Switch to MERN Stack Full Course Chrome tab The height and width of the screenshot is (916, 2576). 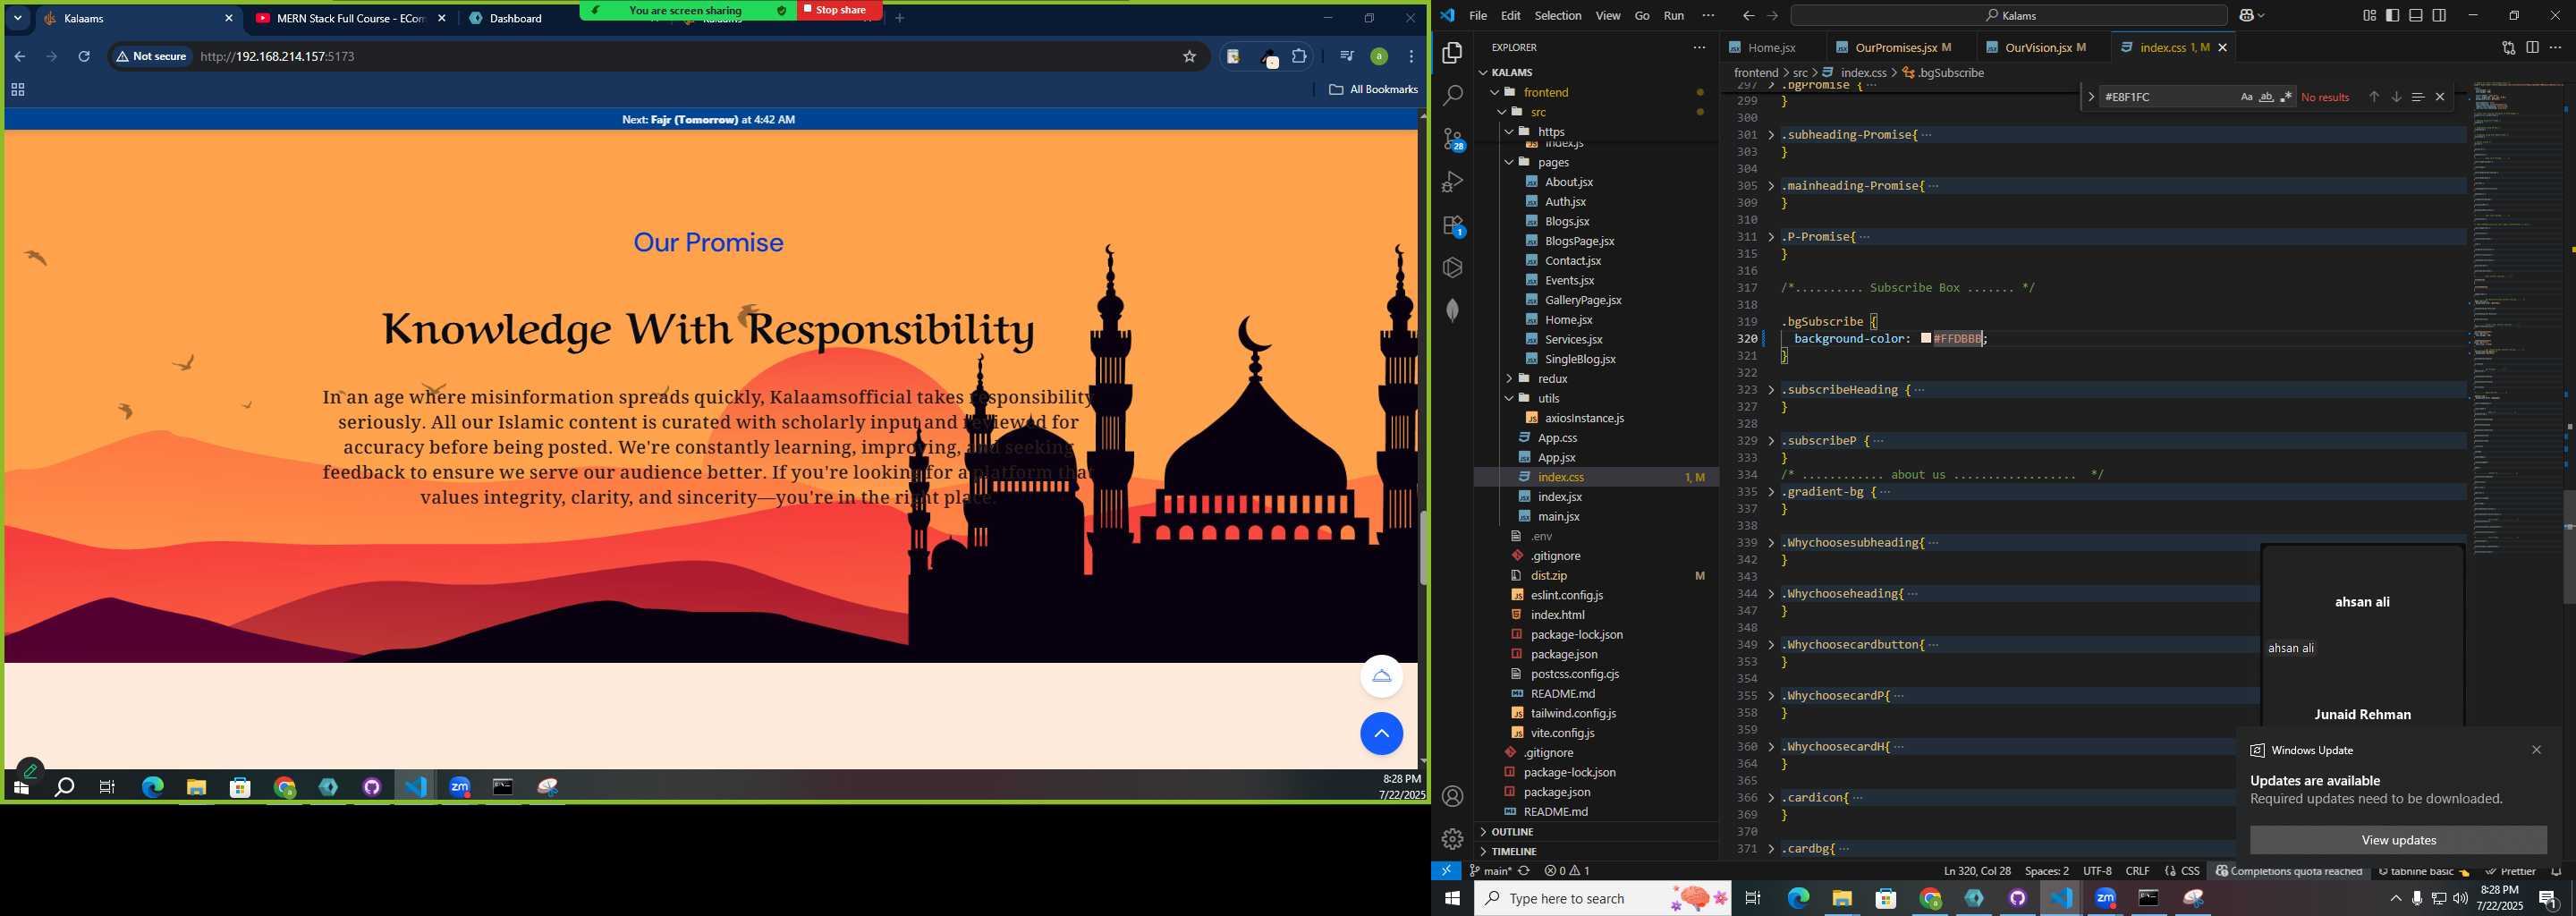pyautogui.click(x=349, y=18)
